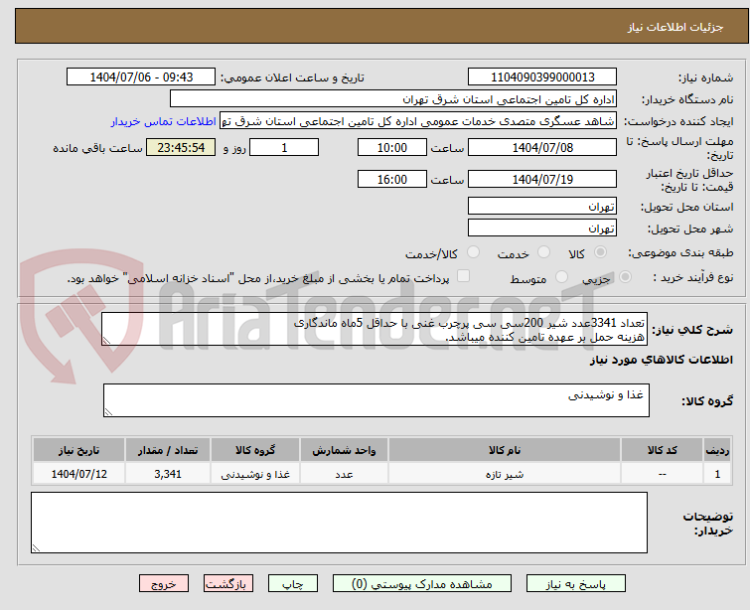750x610 pixels.
Task: Click the شهر محل تحویل field
Action: 542,228
